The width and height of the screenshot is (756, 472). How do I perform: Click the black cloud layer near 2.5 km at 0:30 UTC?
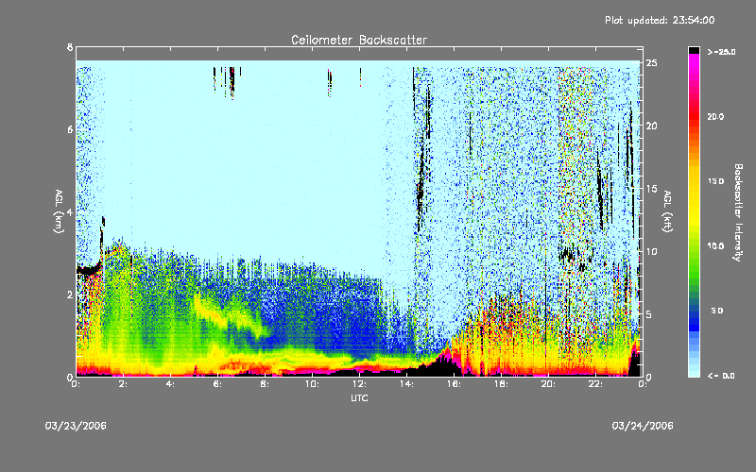[87, 270]
